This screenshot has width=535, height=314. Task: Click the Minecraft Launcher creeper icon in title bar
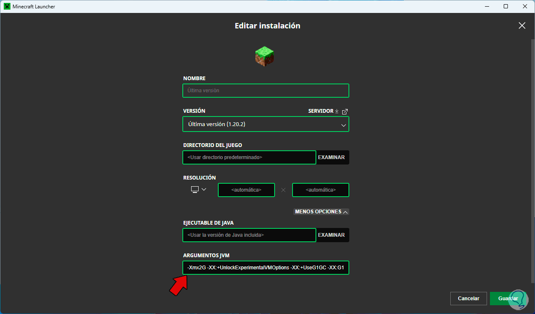click(7, 7)
